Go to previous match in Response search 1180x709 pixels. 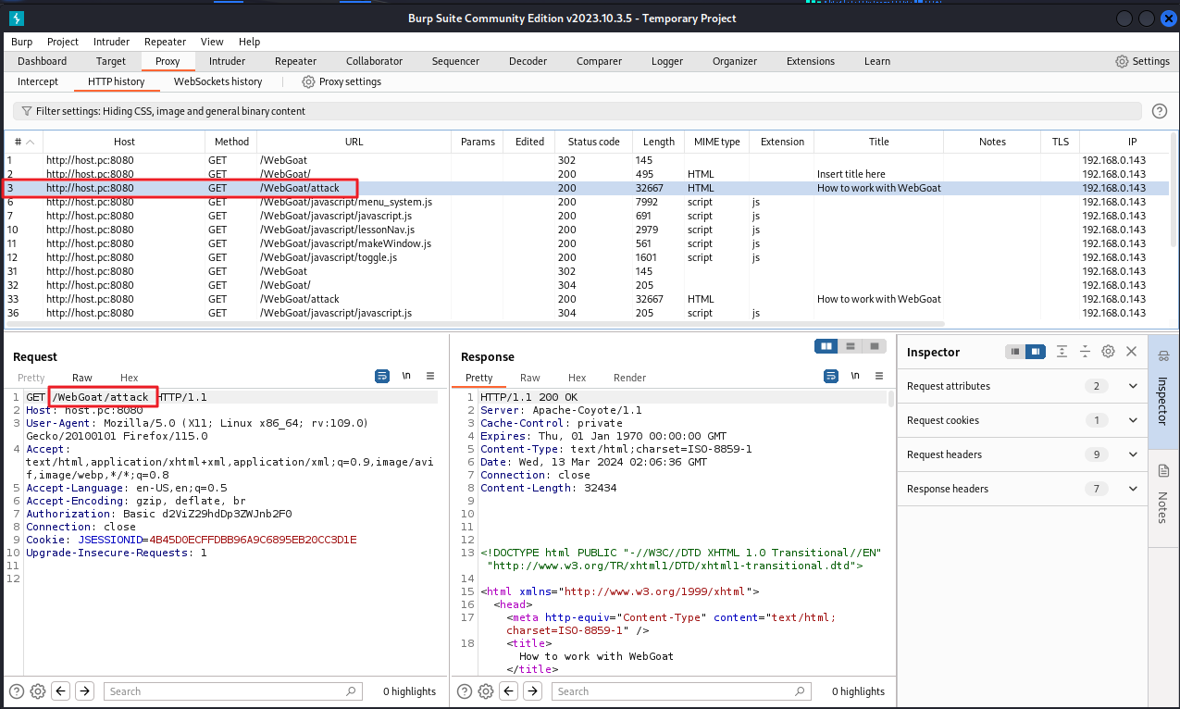pyautogui.click(x=508, y=690)
